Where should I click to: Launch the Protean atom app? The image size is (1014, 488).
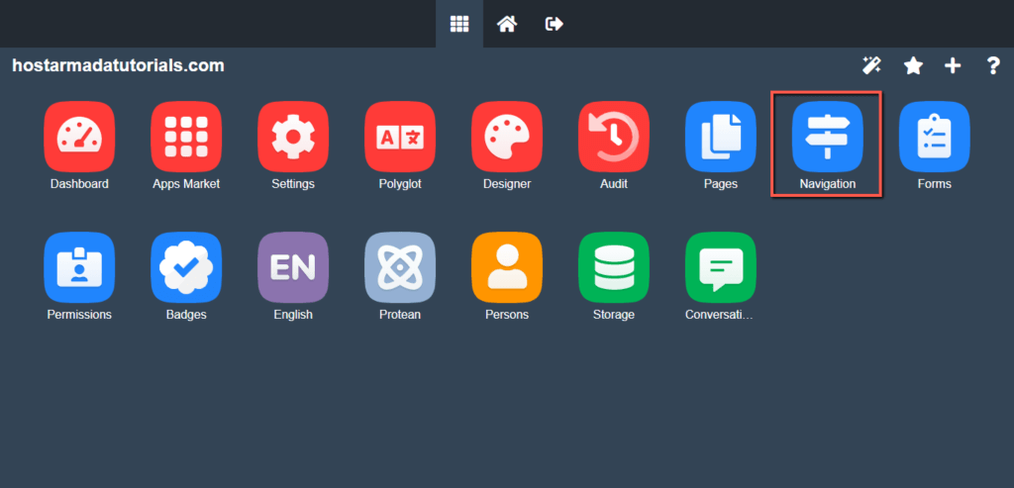[400, 267]
